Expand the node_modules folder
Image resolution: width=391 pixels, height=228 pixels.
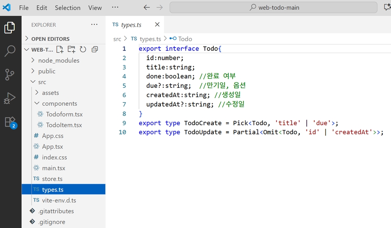click(x=58, y=61)
